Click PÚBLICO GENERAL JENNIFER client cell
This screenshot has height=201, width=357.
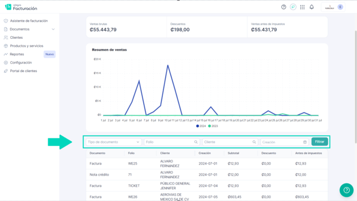[175, 186]
